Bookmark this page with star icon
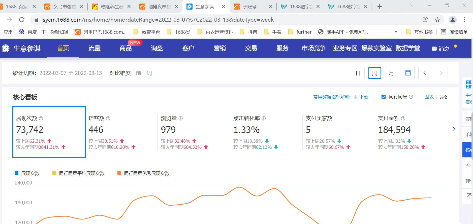The height and width of the screenshot is (224, 473). point(437,20)
